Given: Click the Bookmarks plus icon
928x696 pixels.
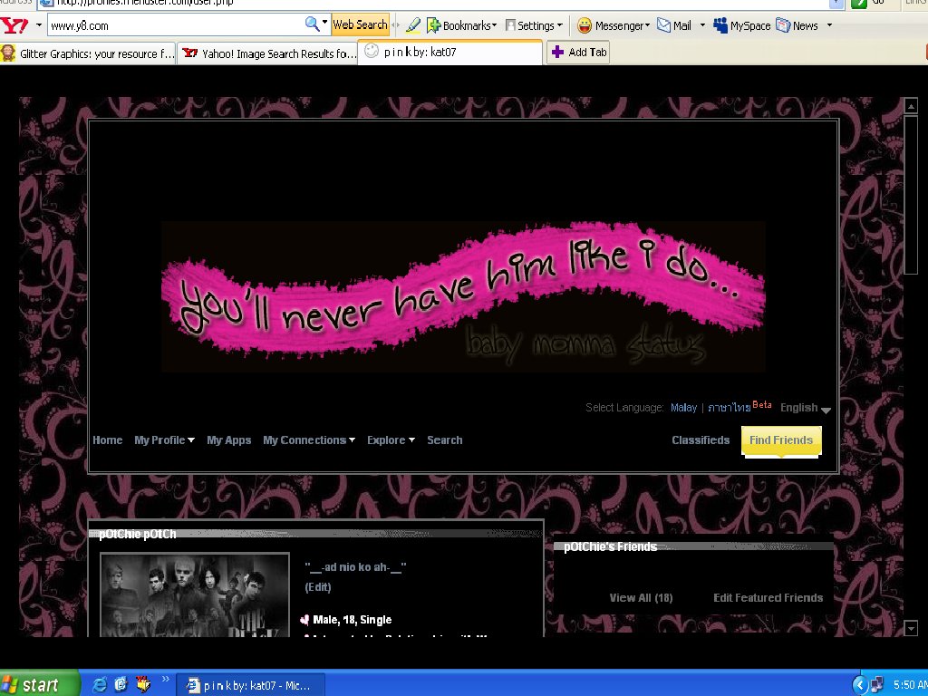Looking at the screenshot, I should coord(434,25).
